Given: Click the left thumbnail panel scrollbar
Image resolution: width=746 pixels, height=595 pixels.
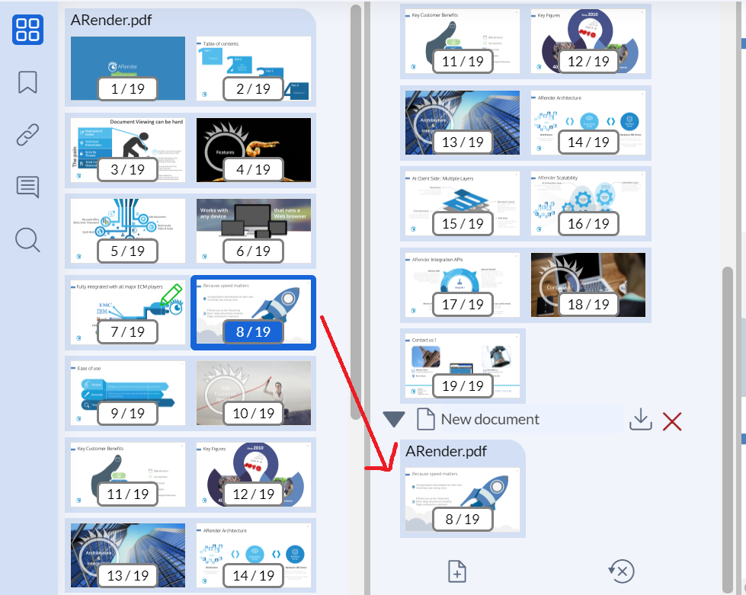Looking at the screenshot, I should (355, 213).
